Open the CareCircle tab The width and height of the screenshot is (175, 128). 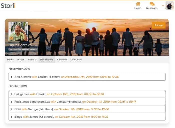(x=76, y=60)
